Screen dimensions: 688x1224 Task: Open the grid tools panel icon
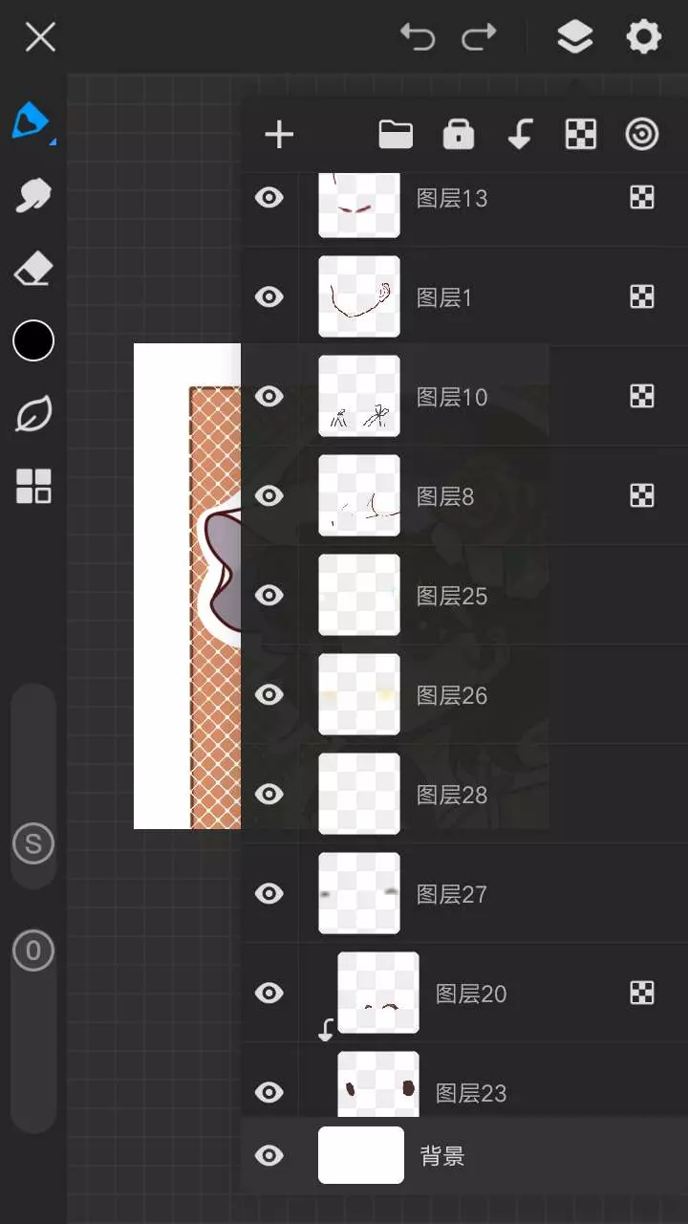pyautogui.click(x=33, y=487)
